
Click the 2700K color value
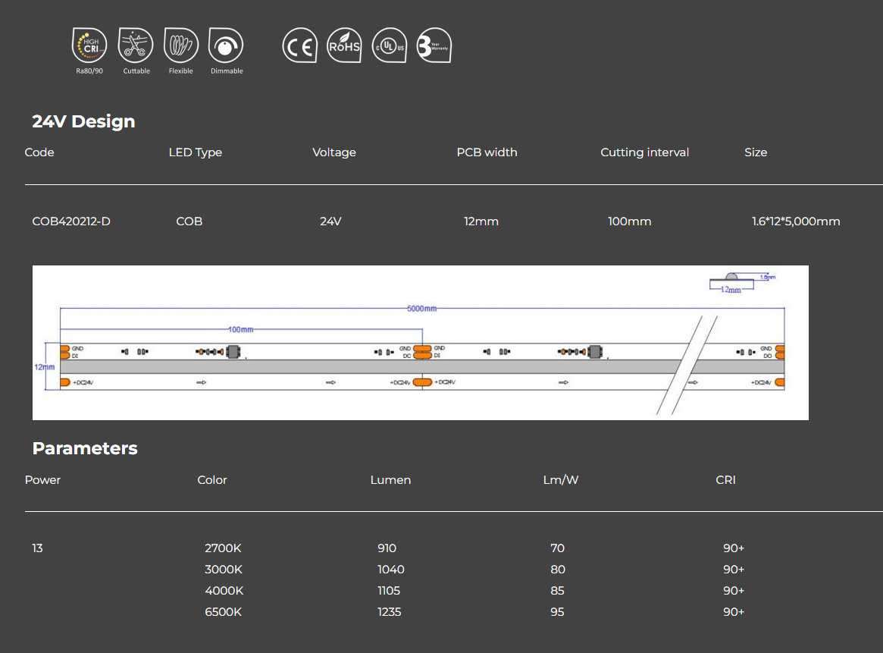click(x=223, y=548)
